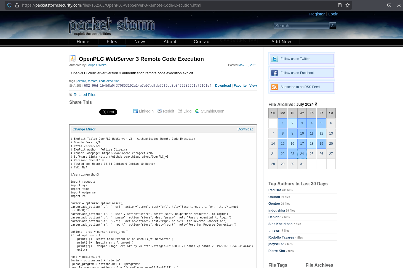
Task: Click the padlock site security icon
Action: coord(17,5)
